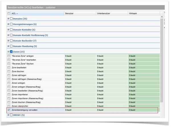Uncheck the Zonenbereinigung verwalten checkbox
Screen dimensions: 171x127
click(x=9, y=110)
